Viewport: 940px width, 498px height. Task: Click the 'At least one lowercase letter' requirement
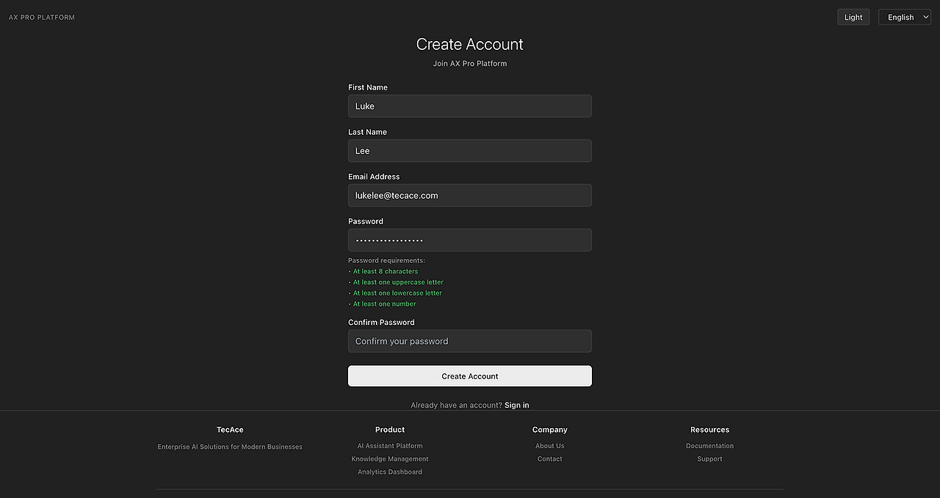coord(397,293)
